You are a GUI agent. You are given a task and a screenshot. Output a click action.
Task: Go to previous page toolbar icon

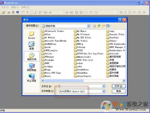50,12
